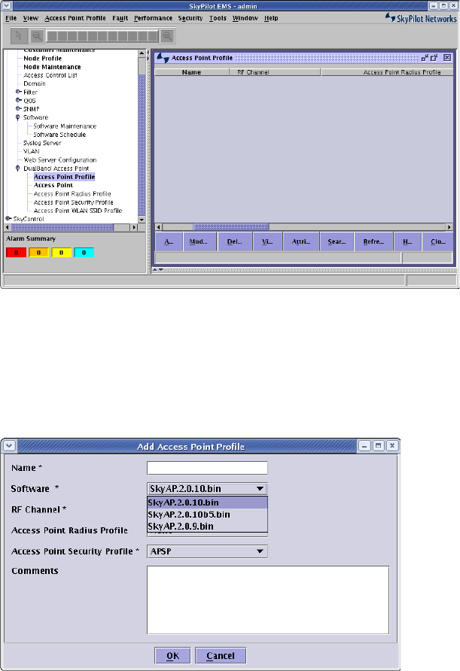Click the Name input field
Screen dimensions: 460x671
207,468
